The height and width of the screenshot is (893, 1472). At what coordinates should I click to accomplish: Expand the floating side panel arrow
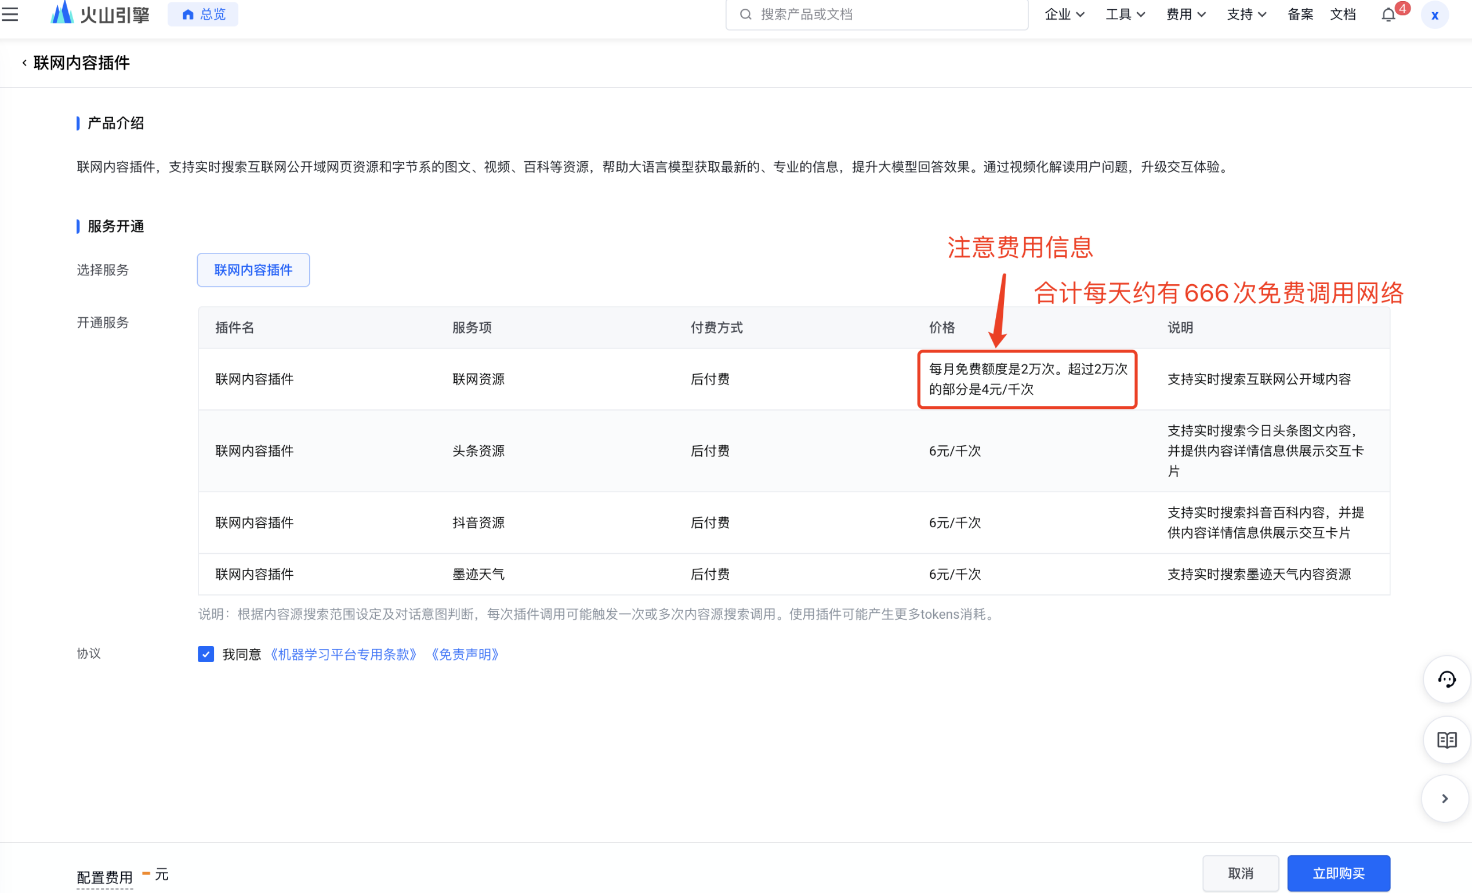pos(1445,798)
